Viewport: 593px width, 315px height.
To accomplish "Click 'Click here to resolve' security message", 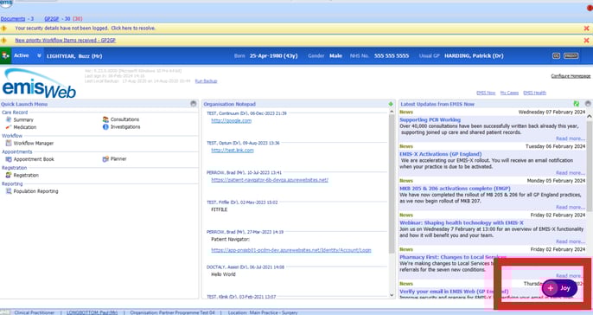I will pos(133,28).
